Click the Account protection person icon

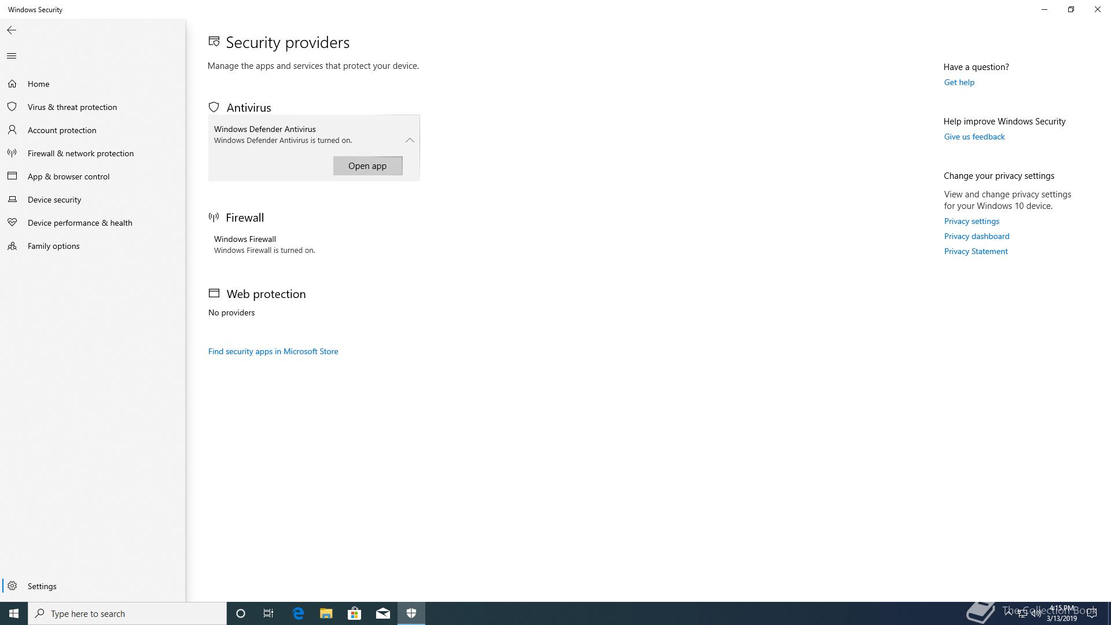(x=12, y=130)
